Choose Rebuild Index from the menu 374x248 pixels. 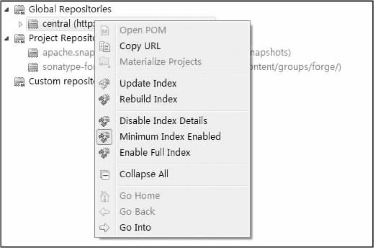149,99
